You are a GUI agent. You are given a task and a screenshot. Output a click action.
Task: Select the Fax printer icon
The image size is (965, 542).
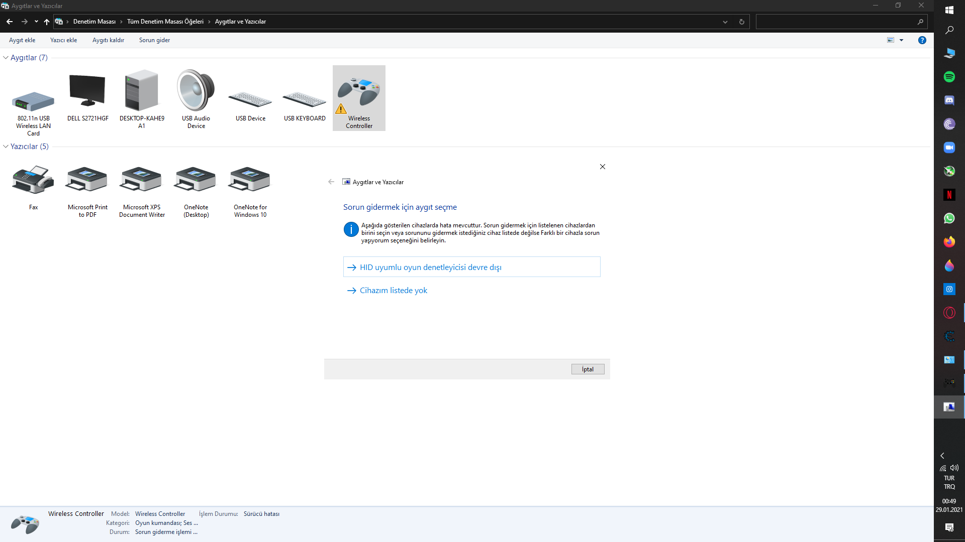[33, 180]
